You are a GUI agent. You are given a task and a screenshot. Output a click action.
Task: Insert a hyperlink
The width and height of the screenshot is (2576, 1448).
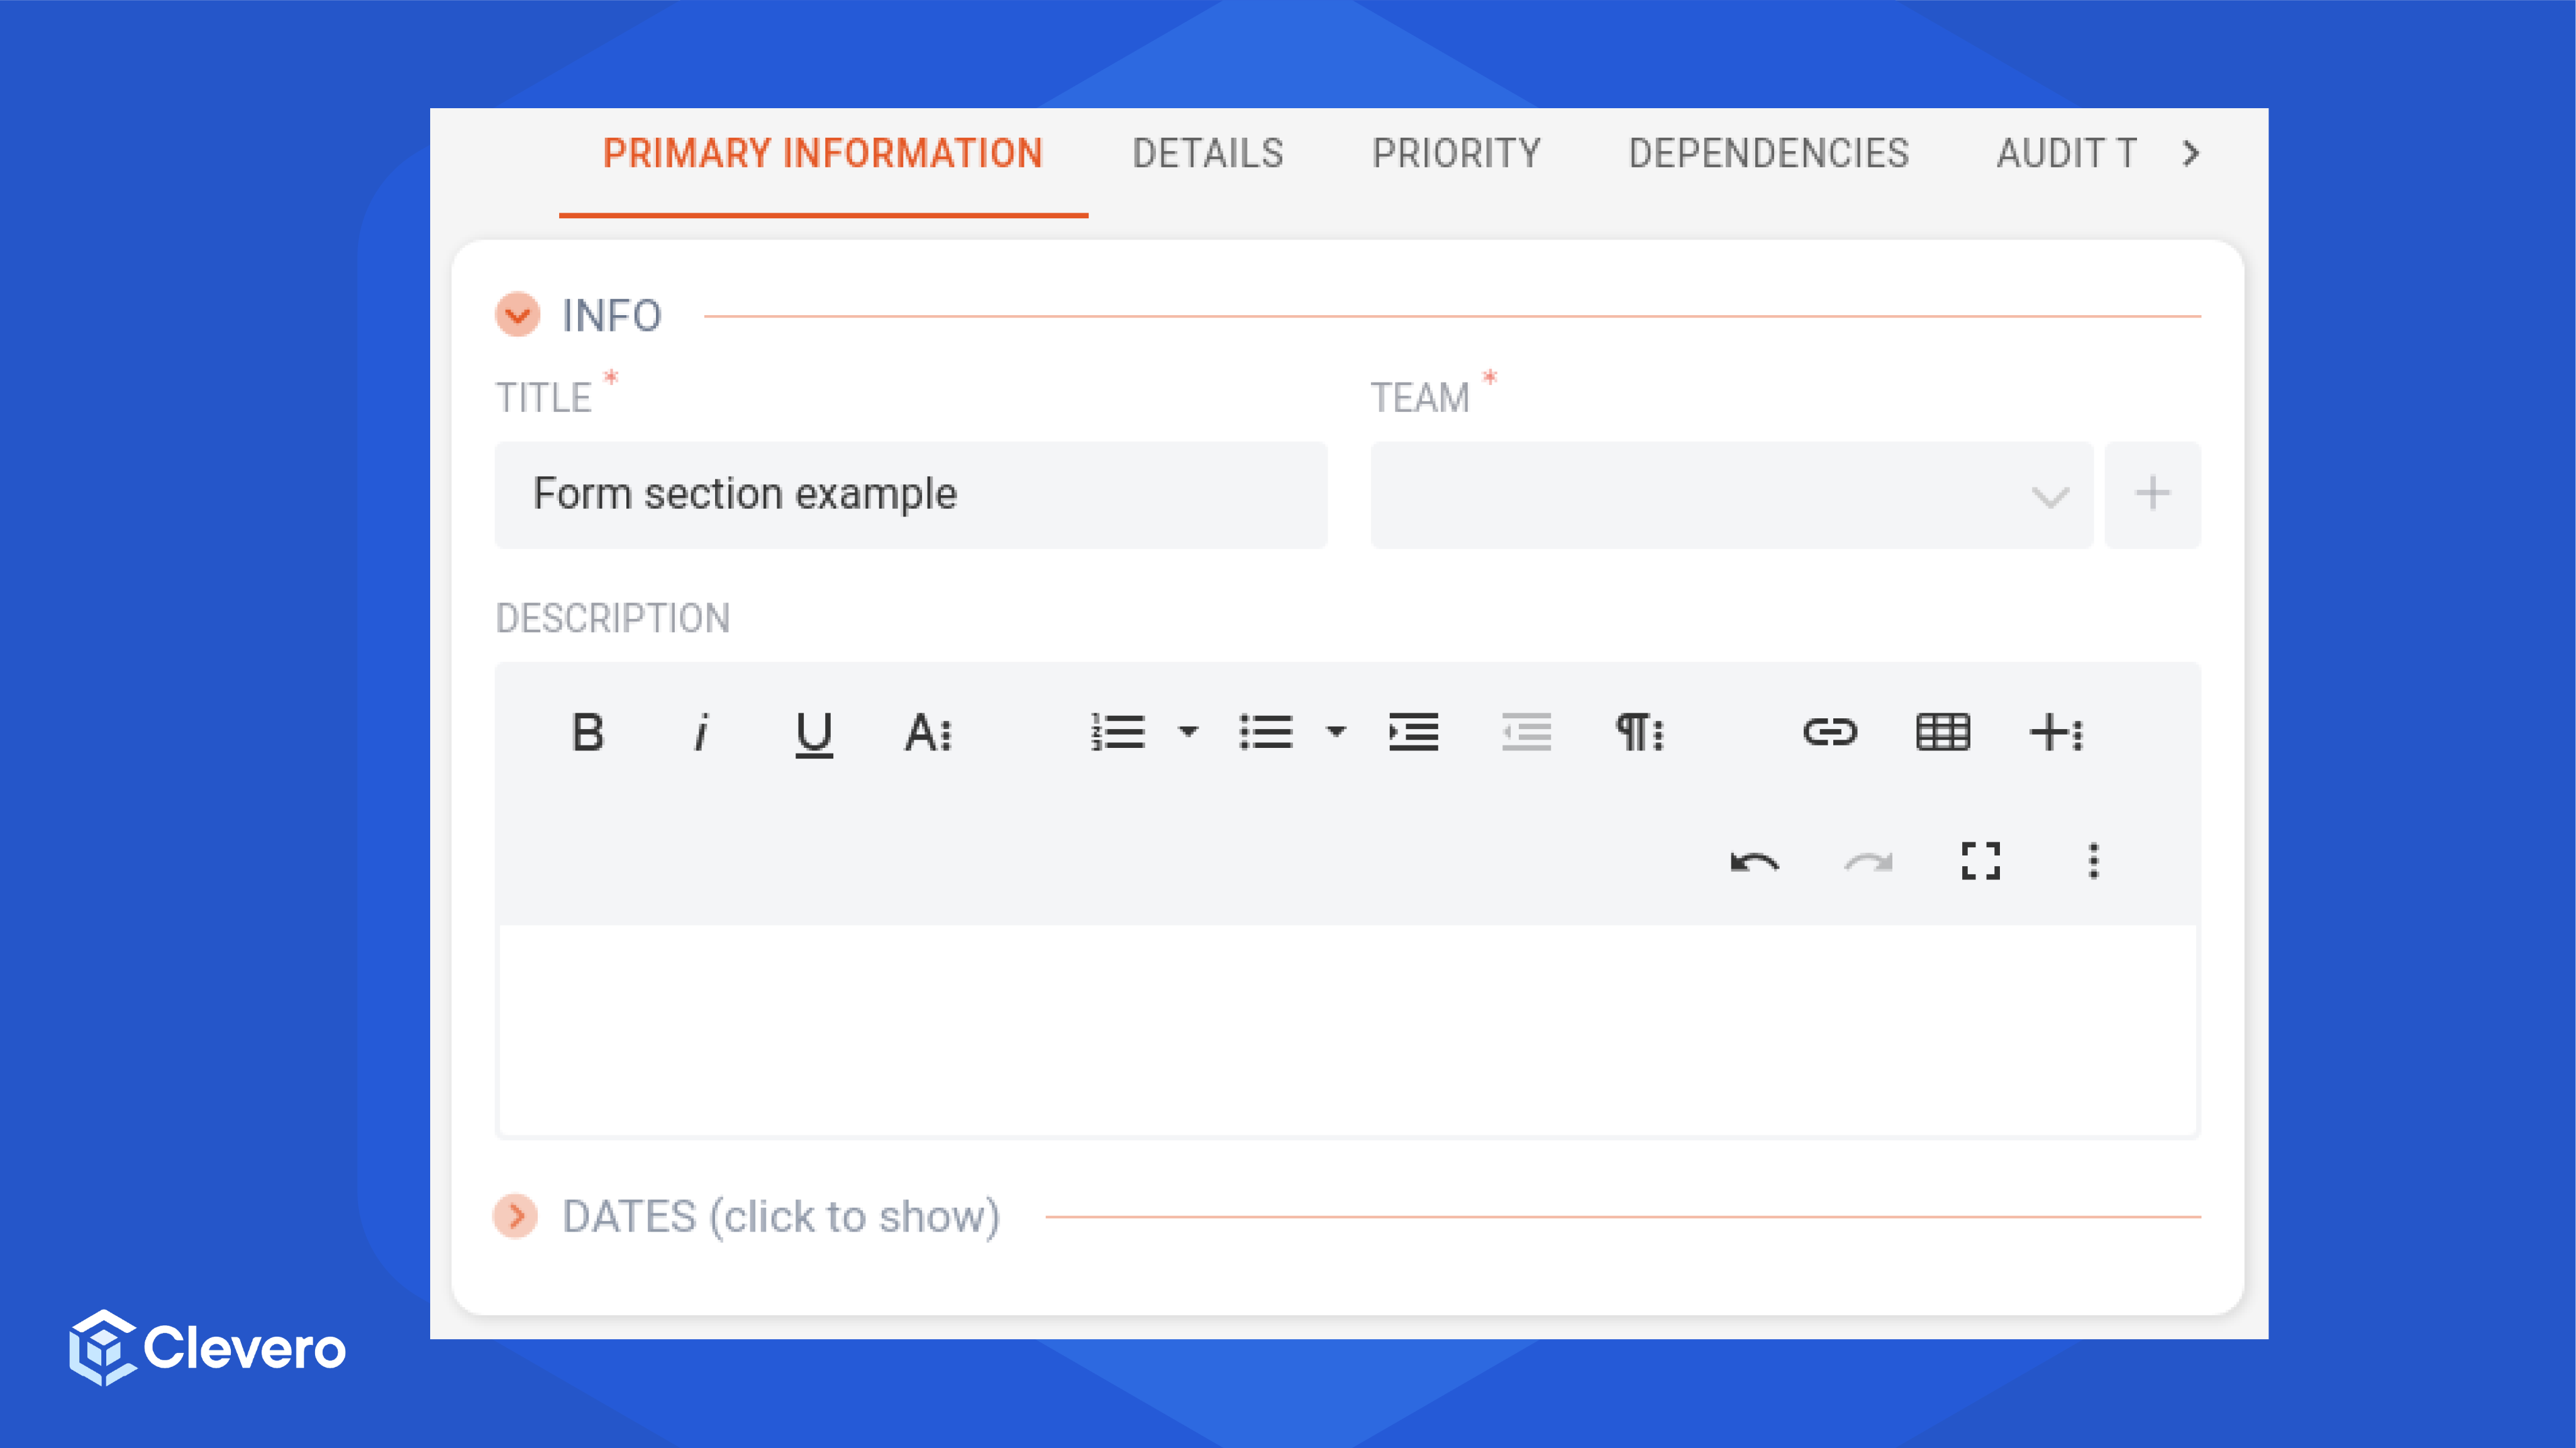1830,733
